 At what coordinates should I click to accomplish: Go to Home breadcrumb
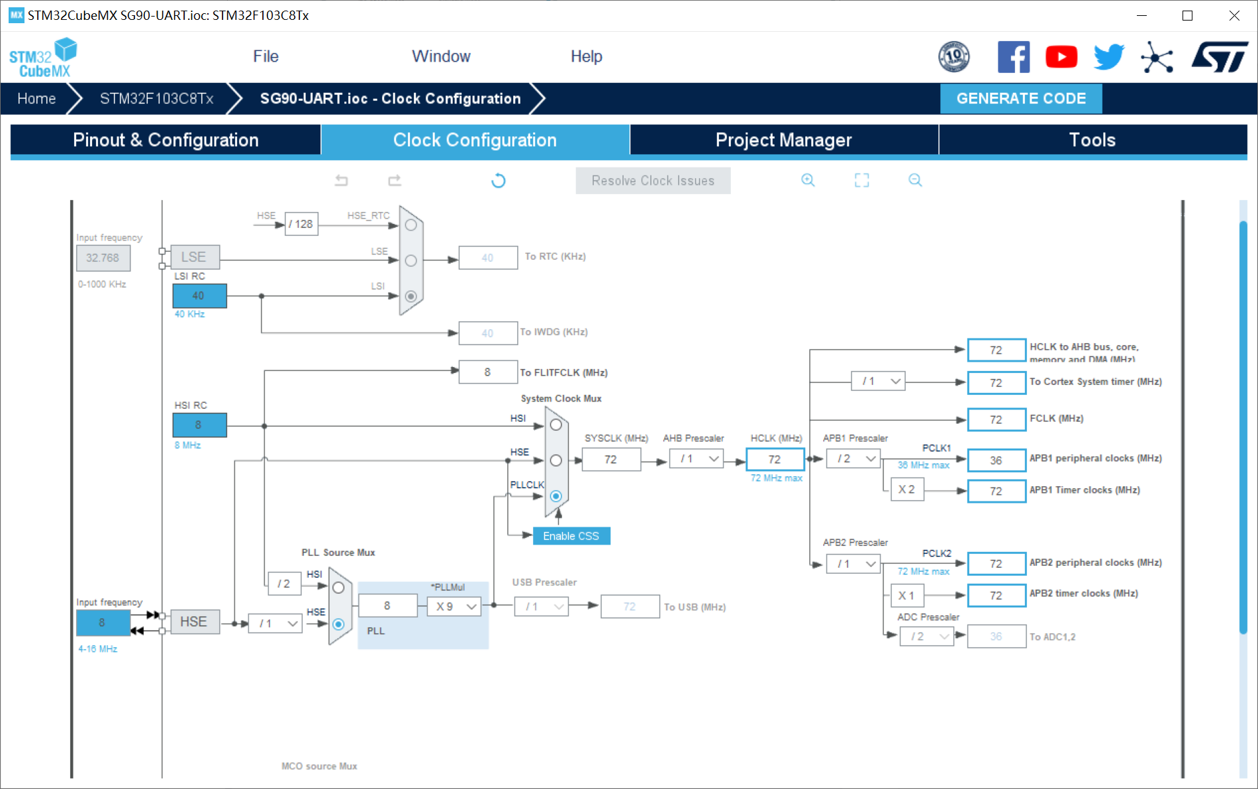point(36,99)
